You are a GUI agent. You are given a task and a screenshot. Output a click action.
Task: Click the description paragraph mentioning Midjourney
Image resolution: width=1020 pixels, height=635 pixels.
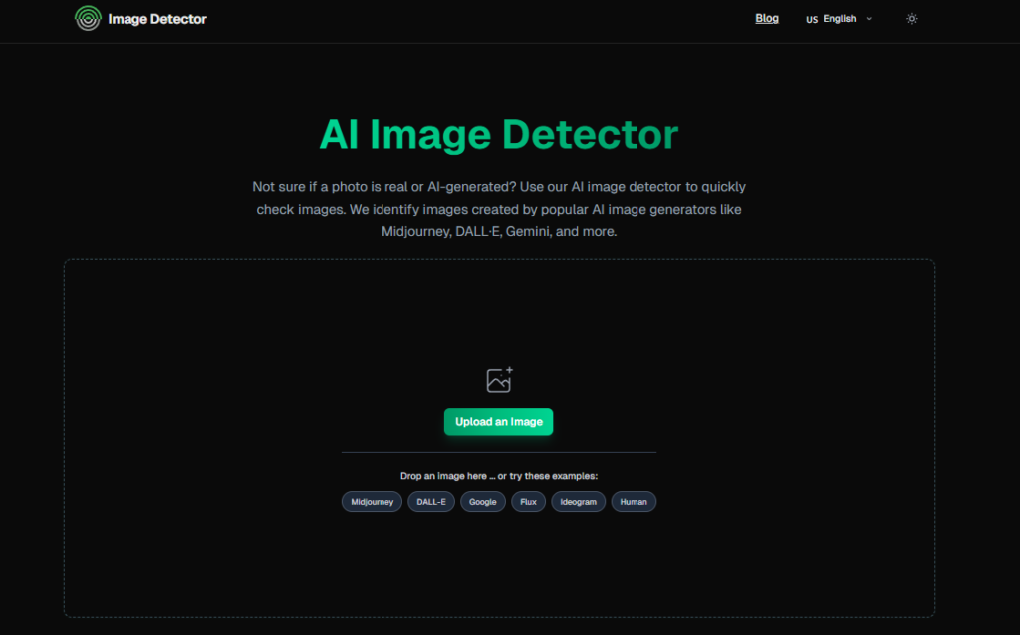coord(498,209)
